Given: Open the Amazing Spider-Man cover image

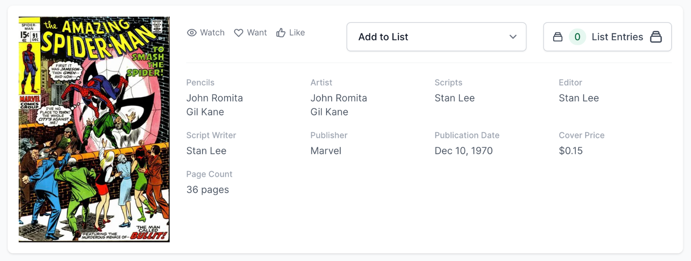Looking at the screenshot, I should pos(94,129).
